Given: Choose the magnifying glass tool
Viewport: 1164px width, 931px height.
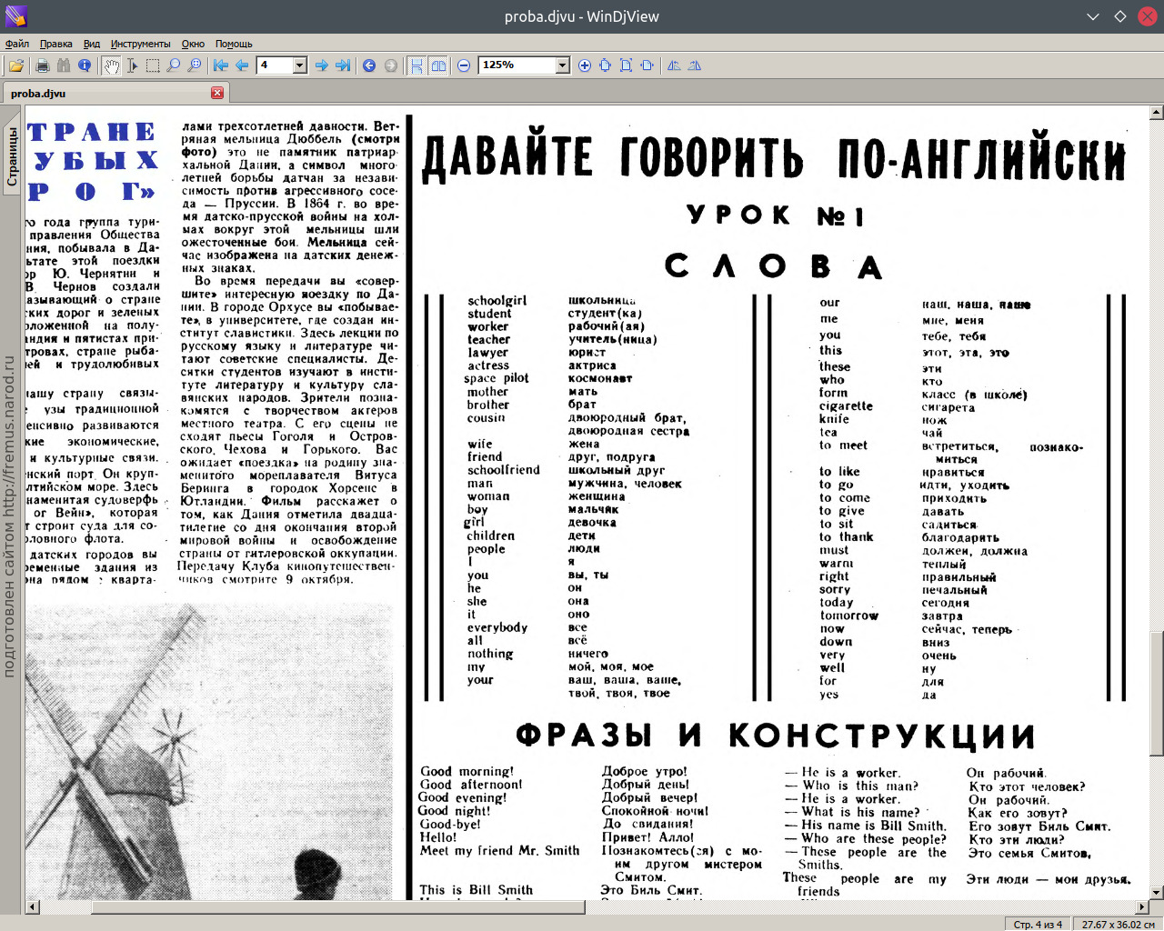Looking at the screenshot, I should [x=174, y=65].
